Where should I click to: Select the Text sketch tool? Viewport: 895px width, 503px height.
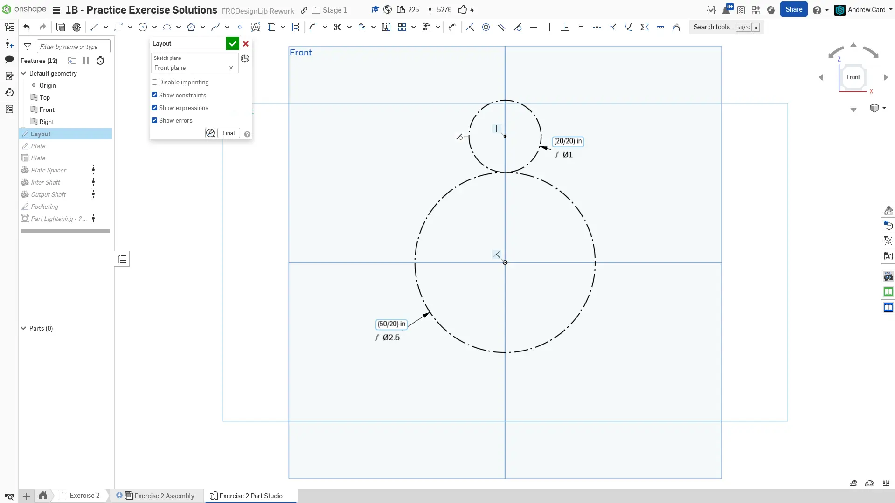click(255, 27)
